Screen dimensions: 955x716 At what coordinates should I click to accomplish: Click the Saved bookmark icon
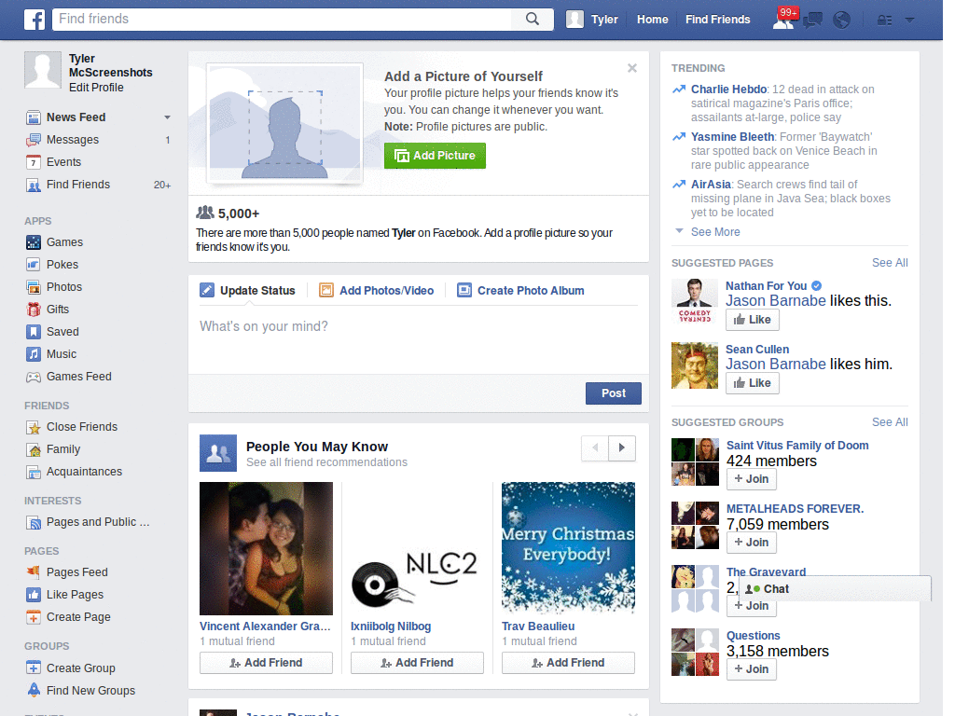tap(34, 332)
